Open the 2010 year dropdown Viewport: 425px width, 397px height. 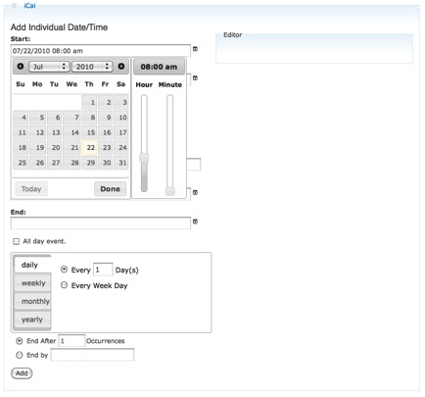point(92,67)
